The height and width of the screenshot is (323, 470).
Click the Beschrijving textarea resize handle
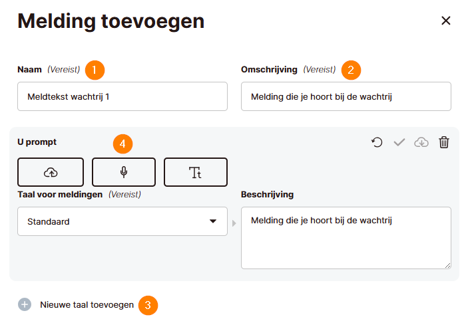pos(447,265)
